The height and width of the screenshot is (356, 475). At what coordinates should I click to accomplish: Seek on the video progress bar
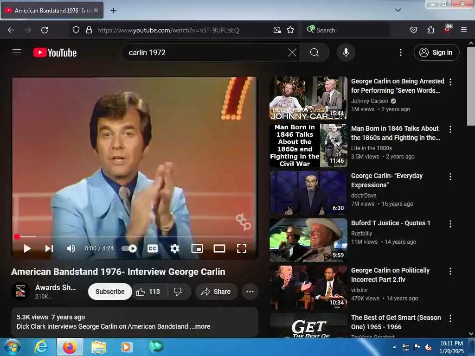135,236
